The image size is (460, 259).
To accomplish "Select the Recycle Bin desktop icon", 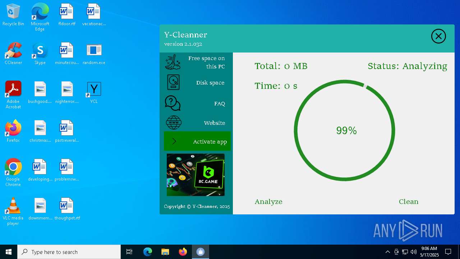I will coord(13,15).
